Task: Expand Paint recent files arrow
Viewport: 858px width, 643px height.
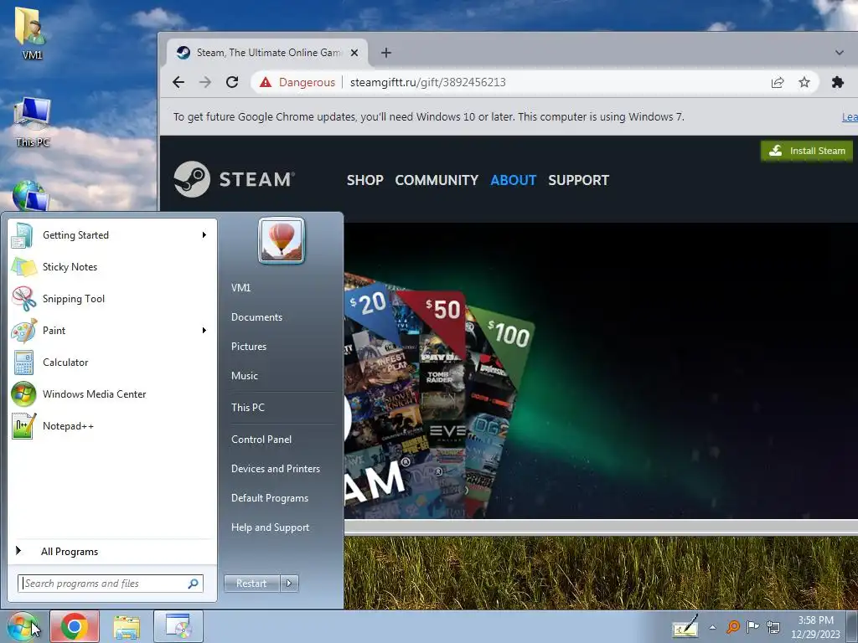Action: [x=204, y=330]
